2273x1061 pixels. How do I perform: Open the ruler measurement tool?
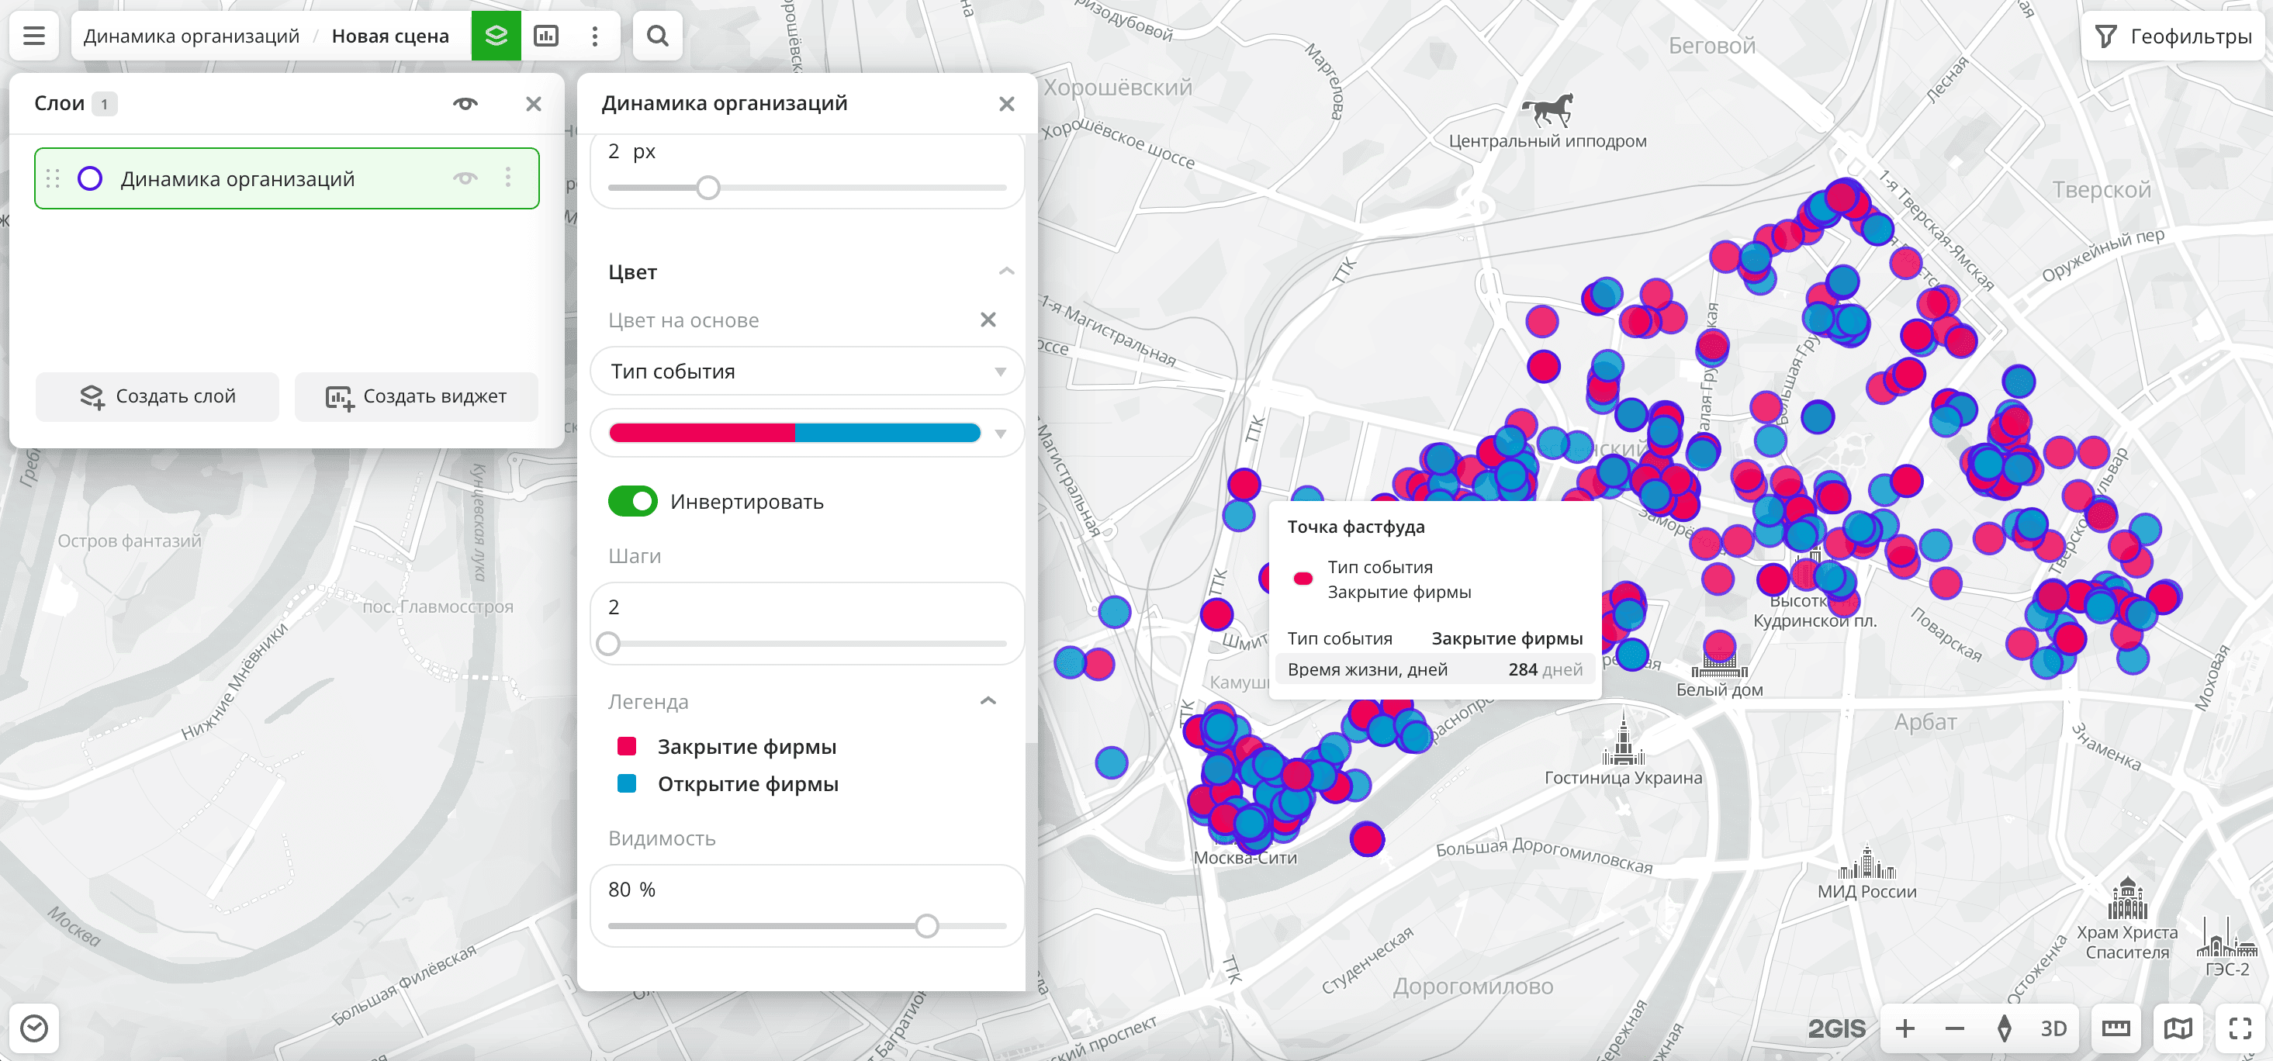(2115, 1028)
